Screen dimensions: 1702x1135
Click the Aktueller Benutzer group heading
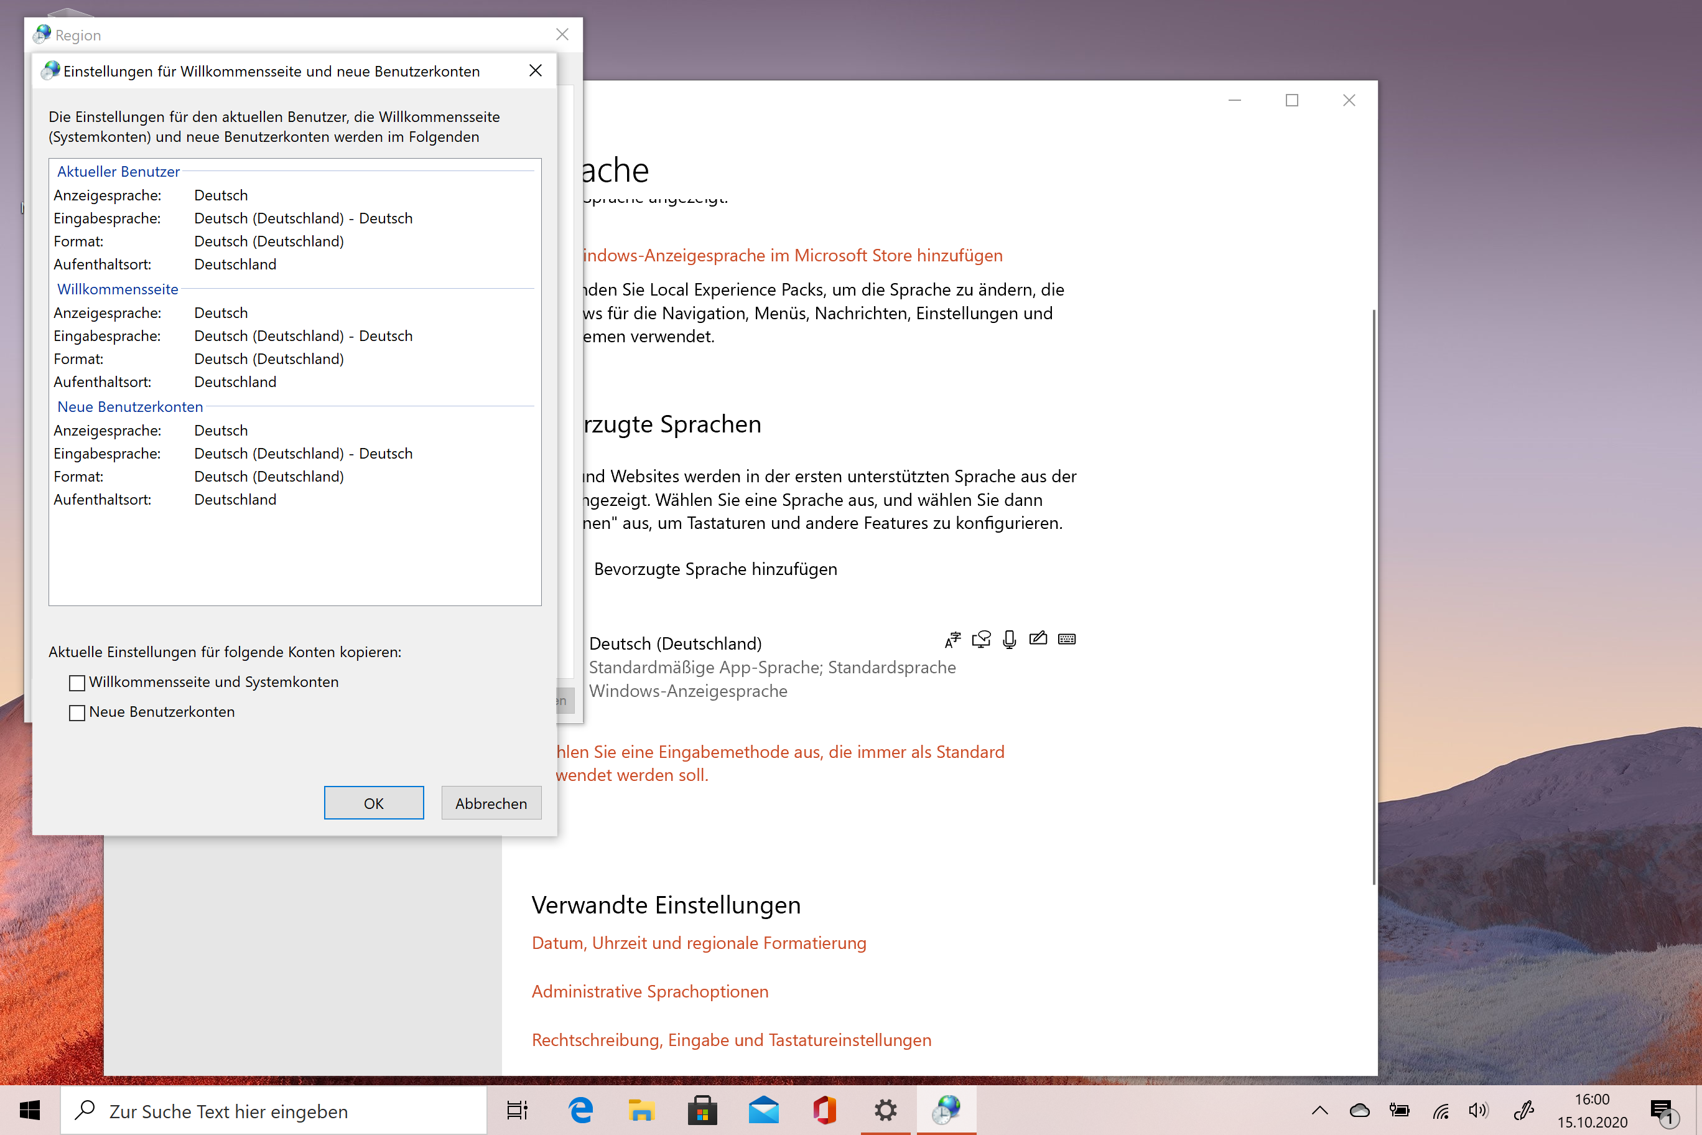(x=119, y=172)
